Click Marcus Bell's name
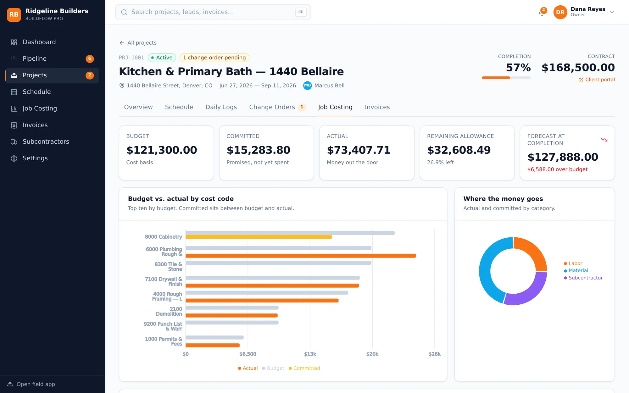This screenshot has width=629, height=393. point(329,86)
